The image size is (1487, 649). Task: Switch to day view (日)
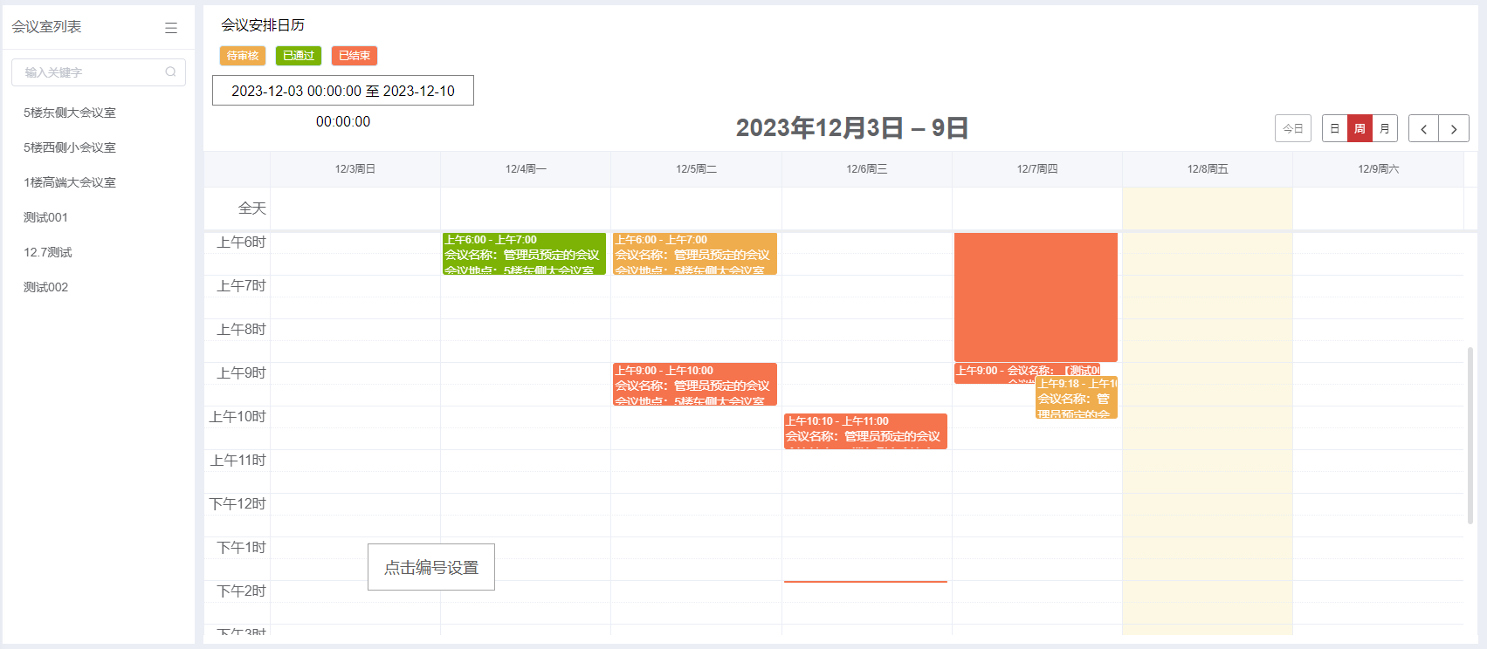(1334, 129)
